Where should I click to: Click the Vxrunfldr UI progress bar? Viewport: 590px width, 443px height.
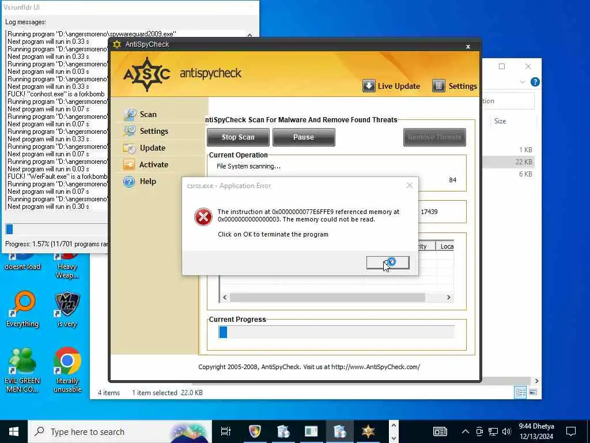click(x=56, y=228)
